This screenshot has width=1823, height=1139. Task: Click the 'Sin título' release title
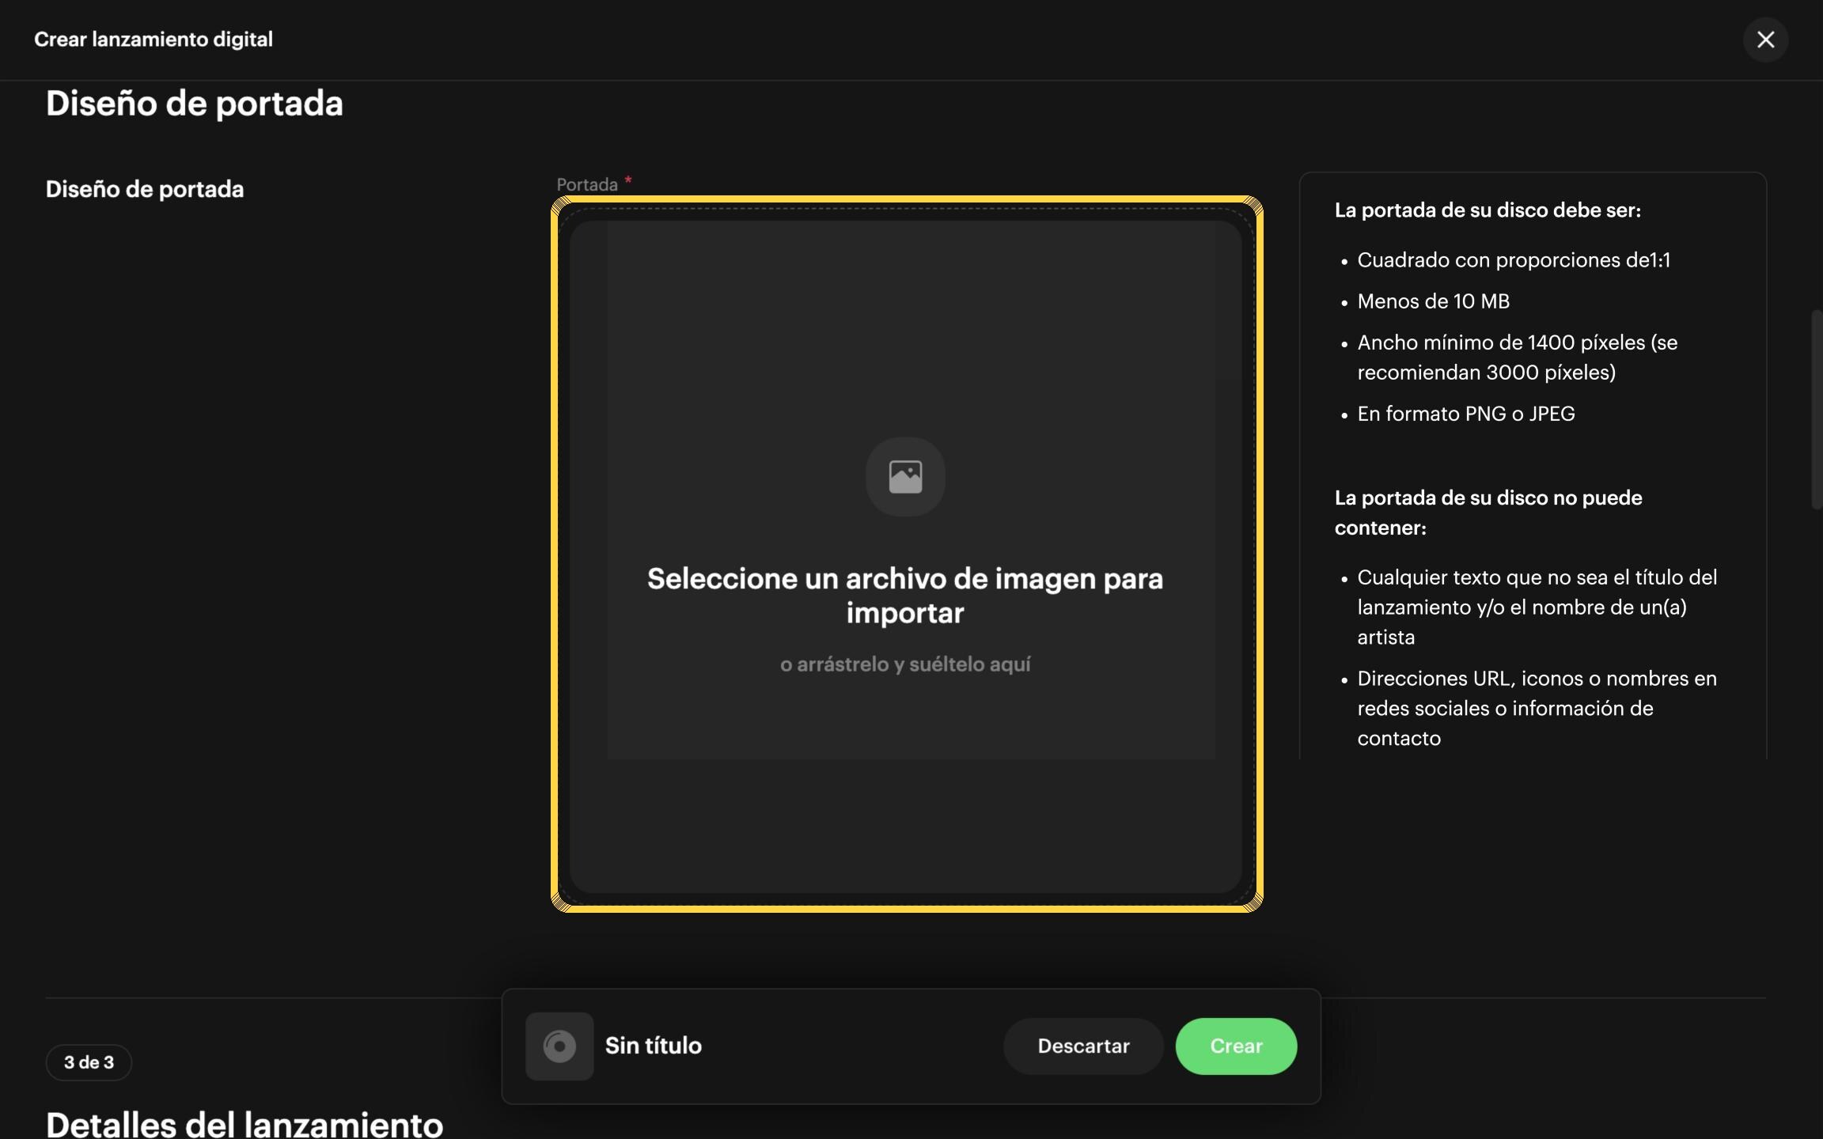point(654,1046)
